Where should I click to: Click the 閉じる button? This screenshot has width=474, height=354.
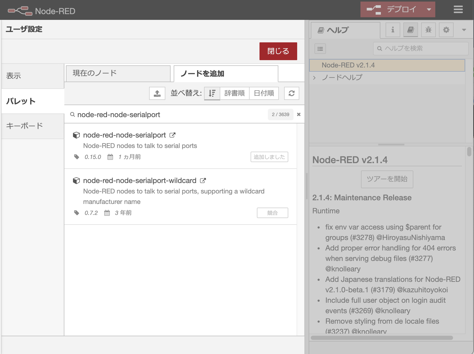(278, 51)
